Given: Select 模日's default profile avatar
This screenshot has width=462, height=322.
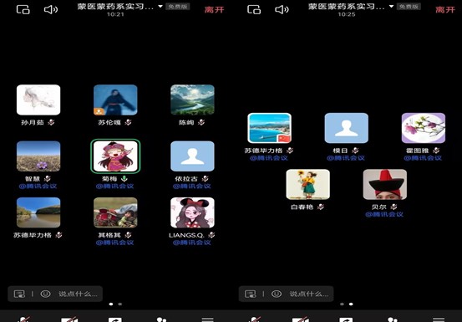Looking at the screenshot, I should (x=347, y=128).
